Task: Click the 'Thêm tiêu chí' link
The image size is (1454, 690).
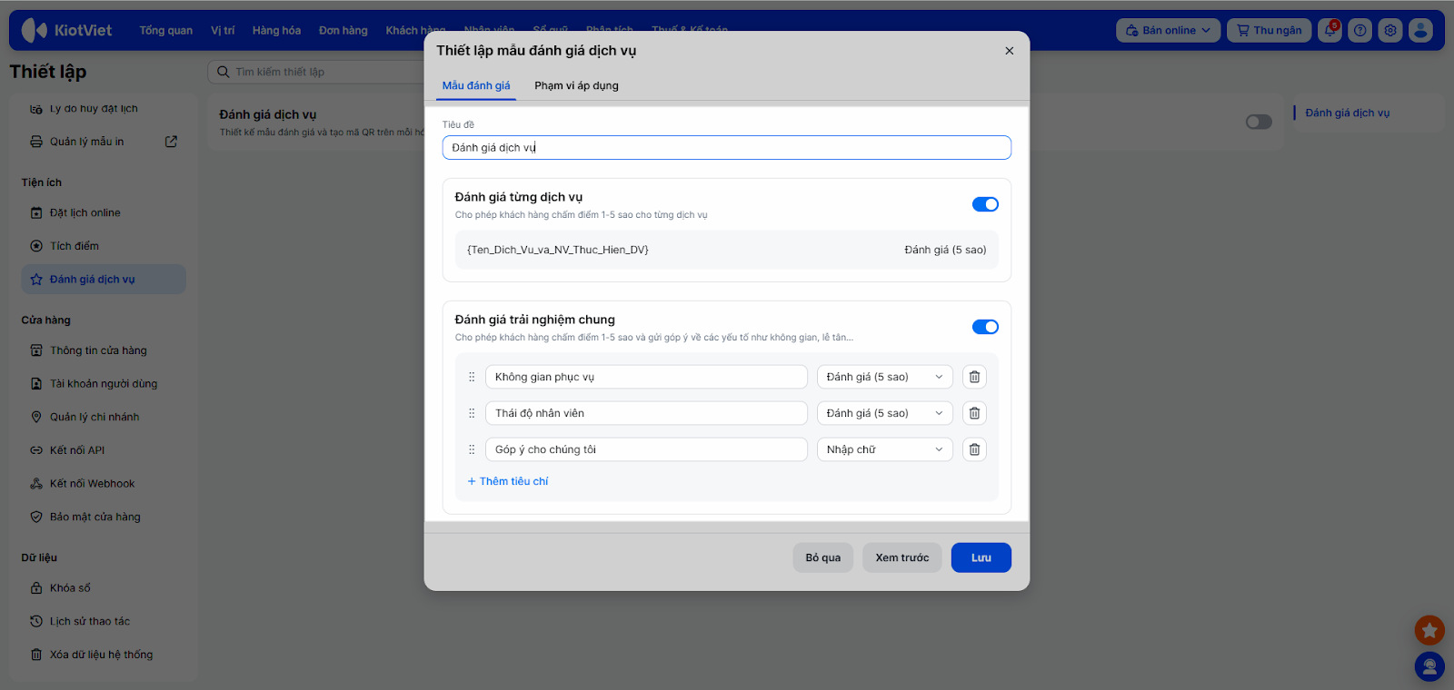Action: (508, 481)
